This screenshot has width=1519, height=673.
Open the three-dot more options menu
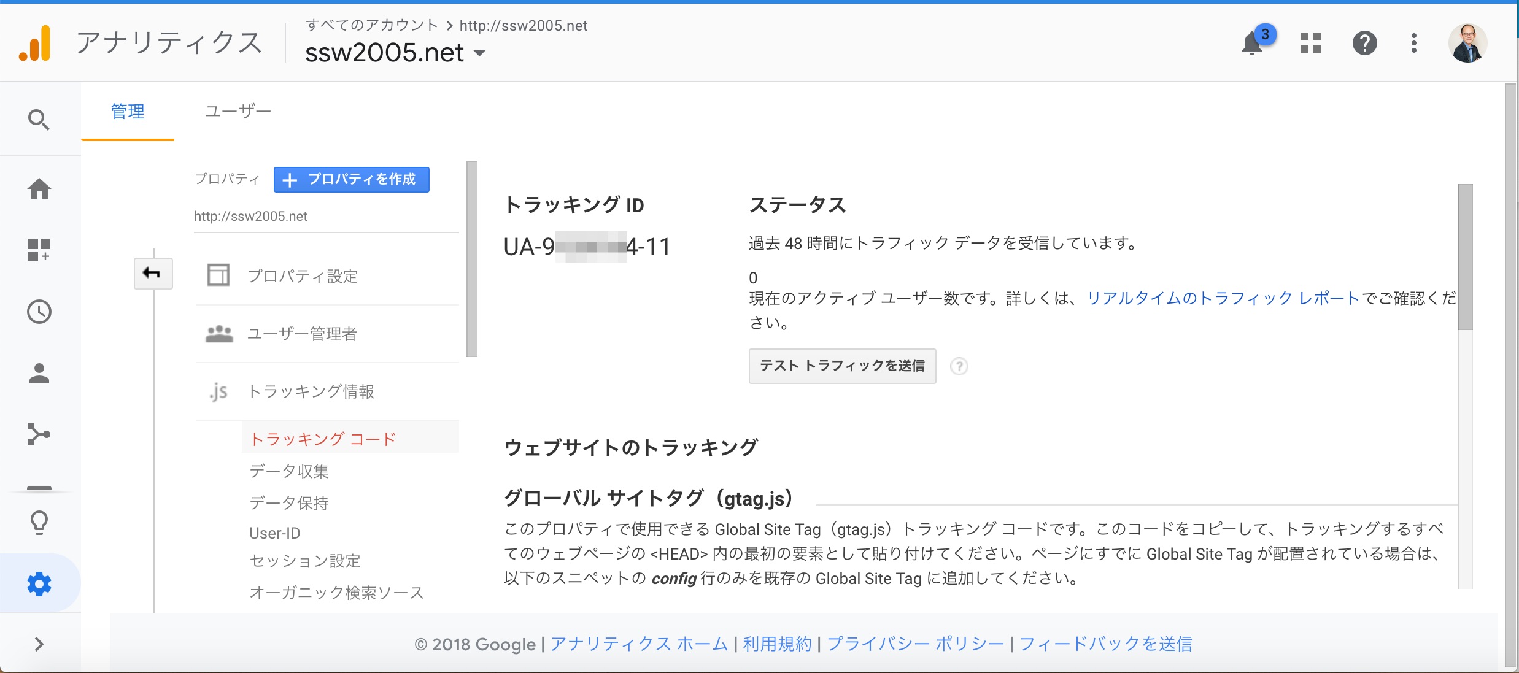pyautogui.click(x=1414, y=43)
